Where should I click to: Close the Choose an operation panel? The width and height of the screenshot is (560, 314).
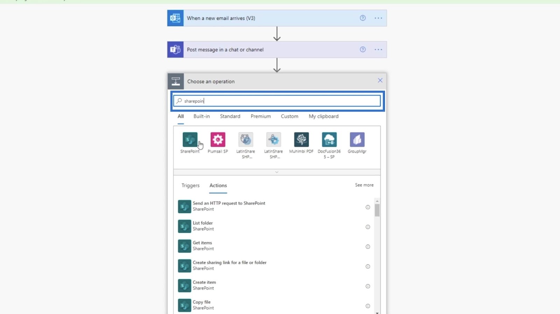click(x=380, y=80)
